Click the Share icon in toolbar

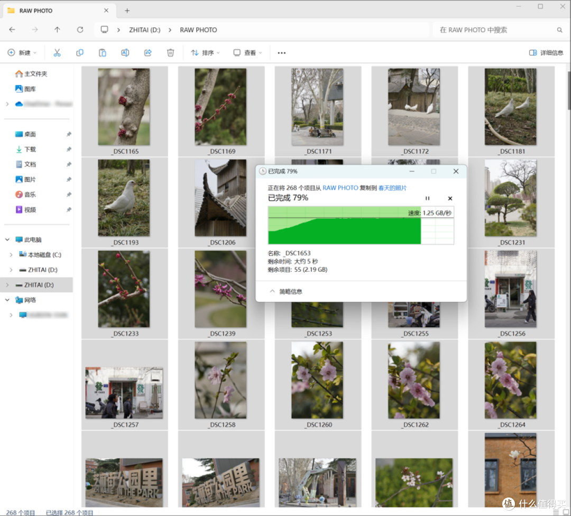point(148,53)
